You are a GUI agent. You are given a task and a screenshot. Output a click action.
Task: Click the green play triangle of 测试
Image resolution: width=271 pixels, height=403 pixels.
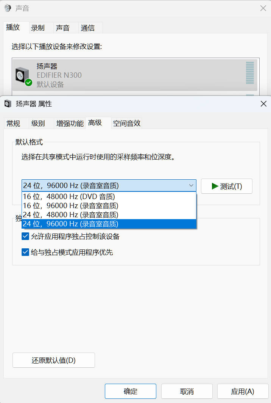coord(215,186)
